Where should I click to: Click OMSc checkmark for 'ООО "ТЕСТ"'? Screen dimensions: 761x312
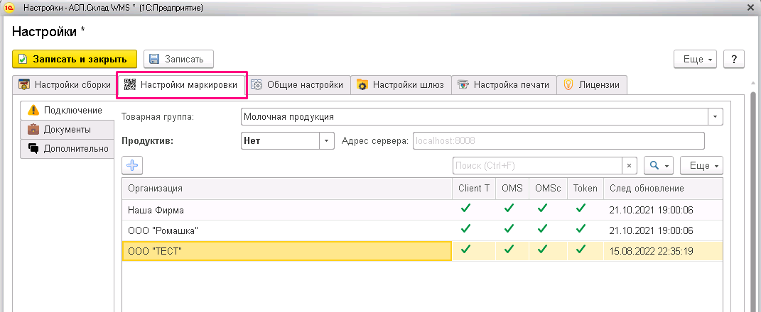(543, 249)
